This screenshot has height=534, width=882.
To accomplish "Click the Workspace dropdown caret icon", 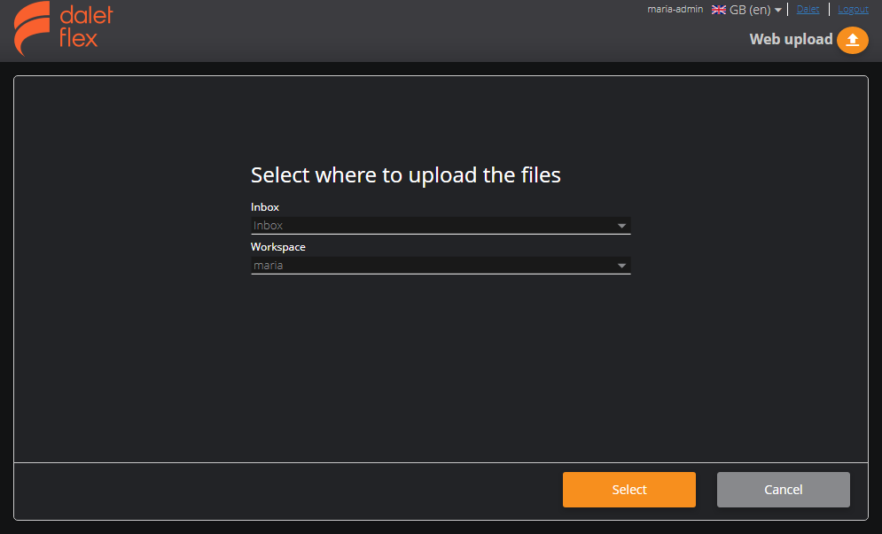I will point(622,265).
